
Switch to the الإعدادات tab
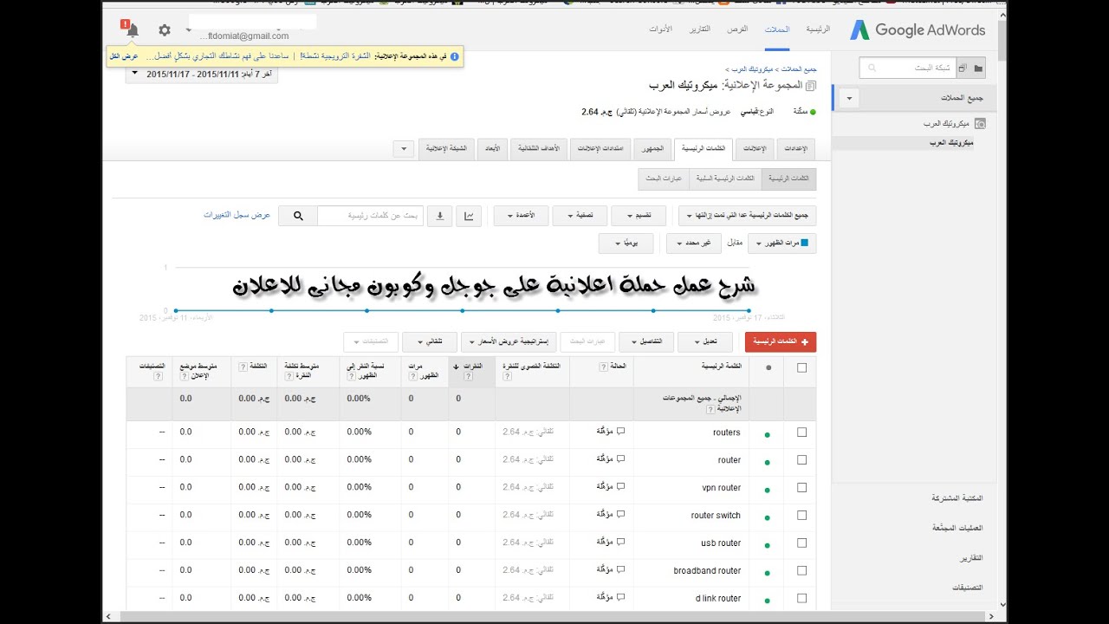795,149
